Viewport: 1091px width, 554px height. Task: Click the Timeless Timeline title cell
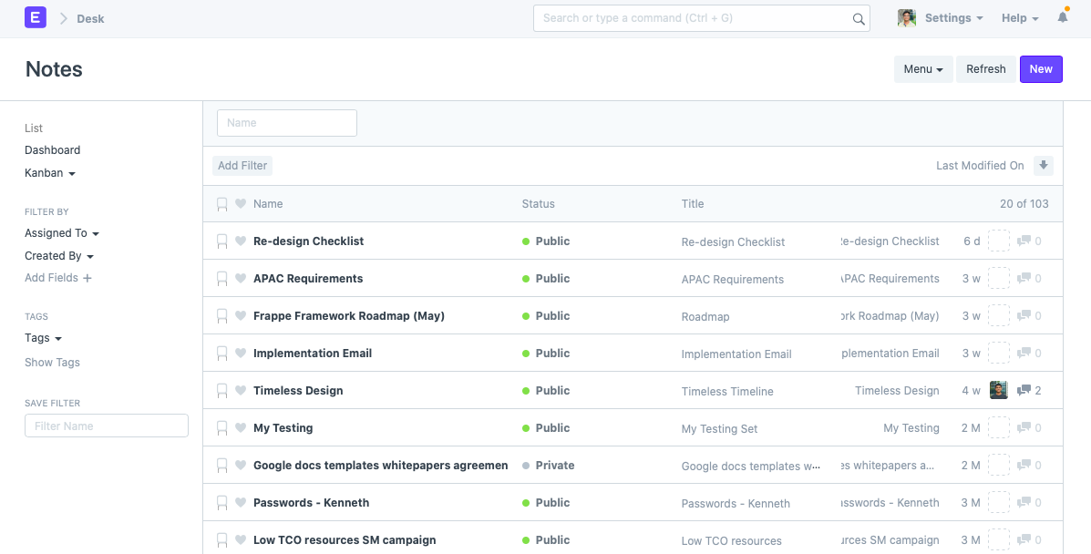[727, 391]
